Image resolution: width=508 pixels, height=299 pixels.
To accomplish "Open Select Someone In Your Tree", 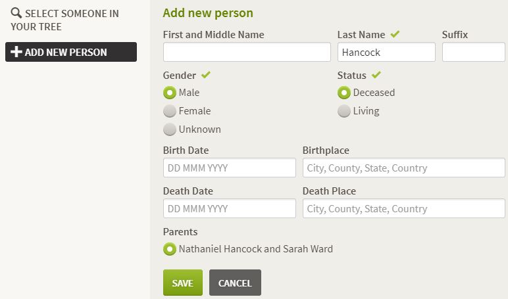I will [64, 20].
